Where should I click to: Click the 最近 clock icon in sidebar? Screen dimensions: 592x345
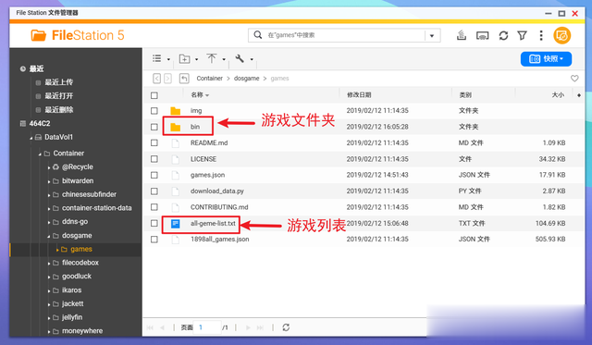coord(23,68)
